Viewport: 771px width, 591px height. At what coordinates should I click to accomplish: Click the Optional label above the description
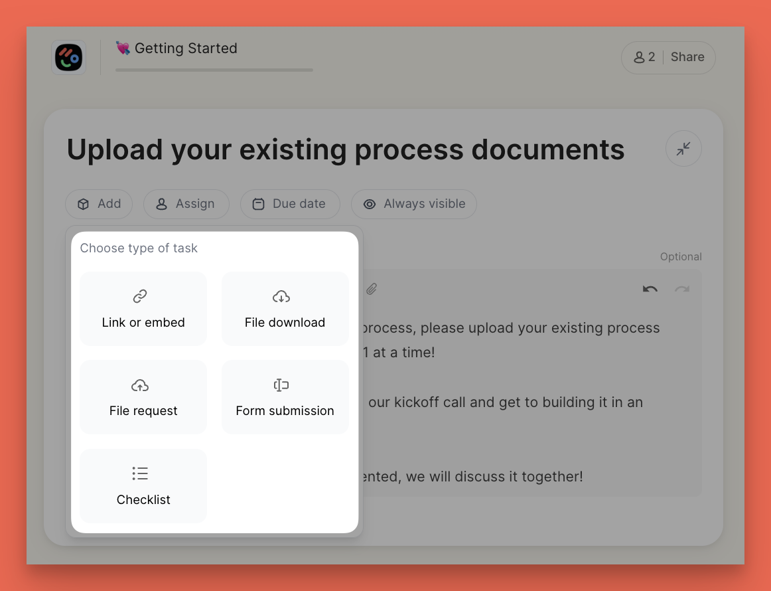(681, 256)
